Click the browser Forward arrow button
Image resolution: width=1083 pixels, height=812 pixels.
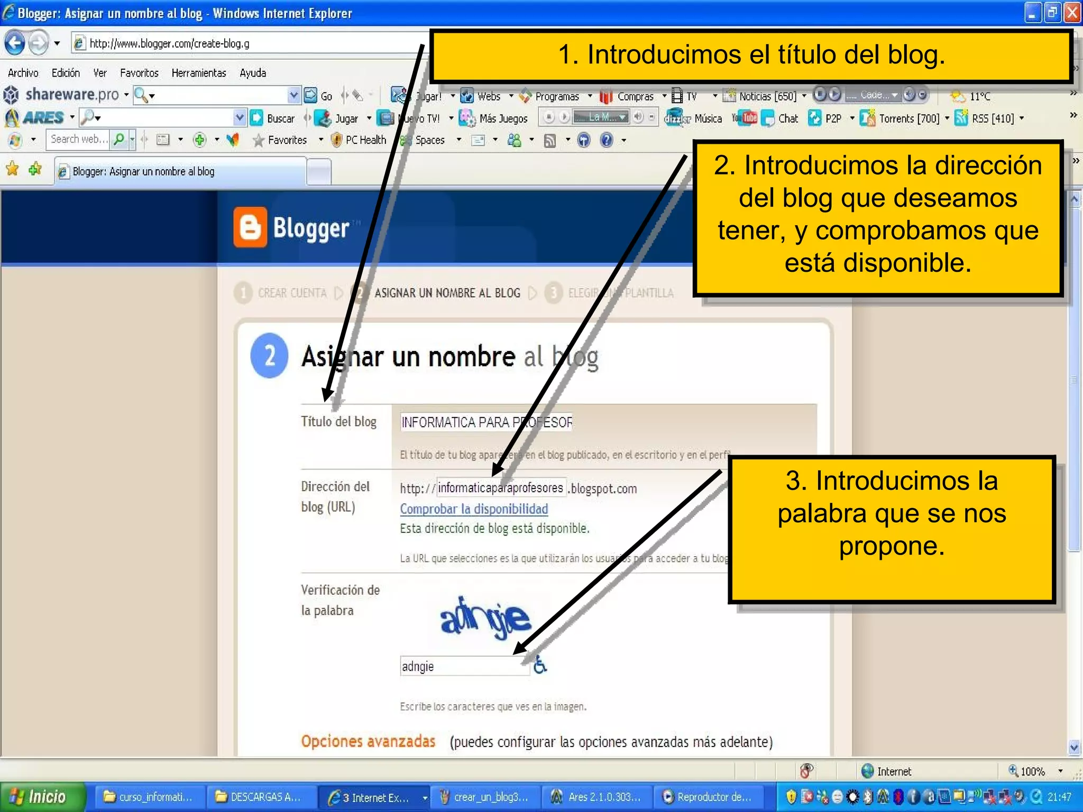38,43
